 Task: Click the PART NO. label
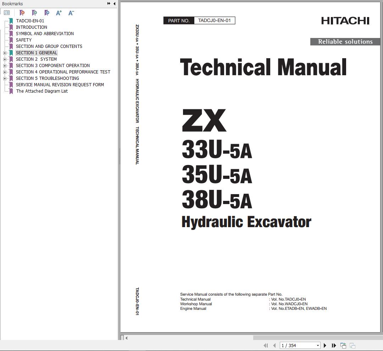(x=179, y=21)
